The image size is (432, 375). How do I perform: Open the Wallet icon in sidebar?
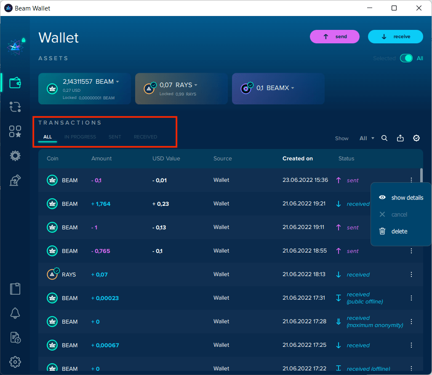click(15, 82)
